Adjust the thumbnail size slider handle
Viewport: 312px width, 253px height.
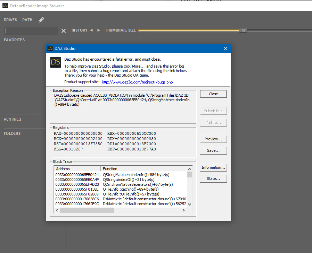click(x=243, y=30)
